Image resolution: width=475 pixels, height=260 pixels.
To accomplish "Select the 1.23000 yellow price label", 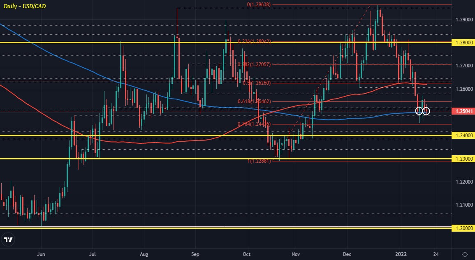I will pyautogui.click(x=463, y=159).
